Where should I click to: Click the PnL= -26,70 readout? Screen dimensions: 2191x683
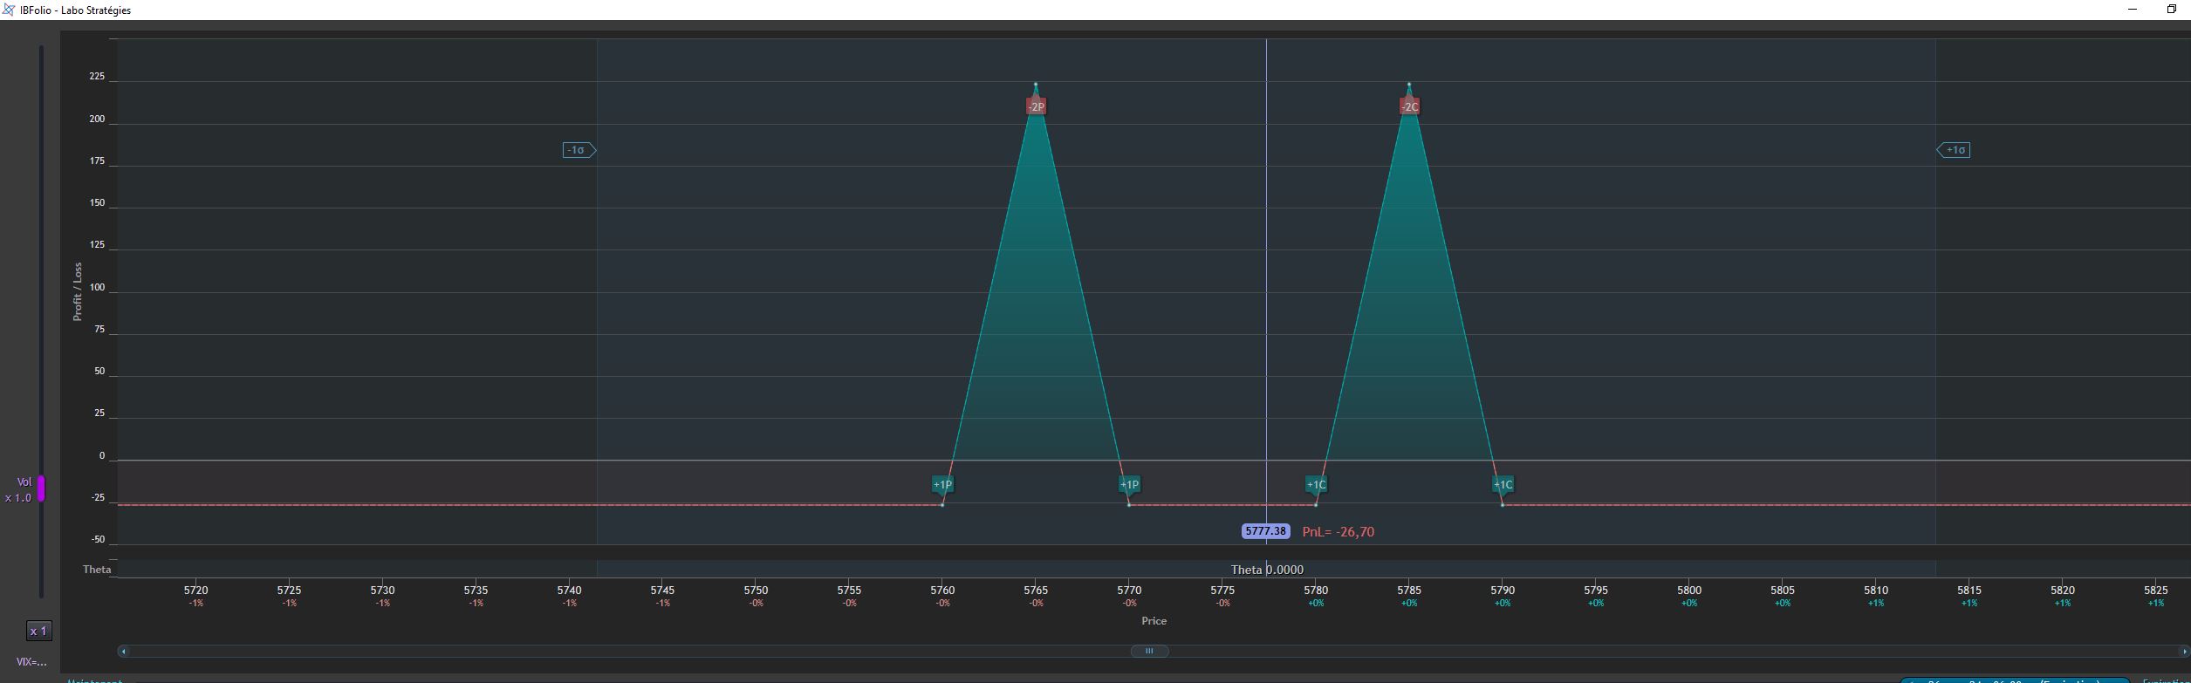(x=1338, y=532)
